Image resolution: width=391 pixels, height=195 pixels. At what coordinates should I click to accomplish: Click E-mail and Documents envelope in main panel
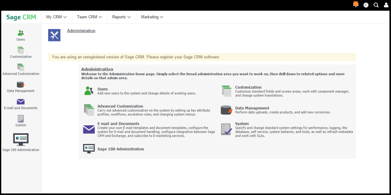tap(89, 129)
